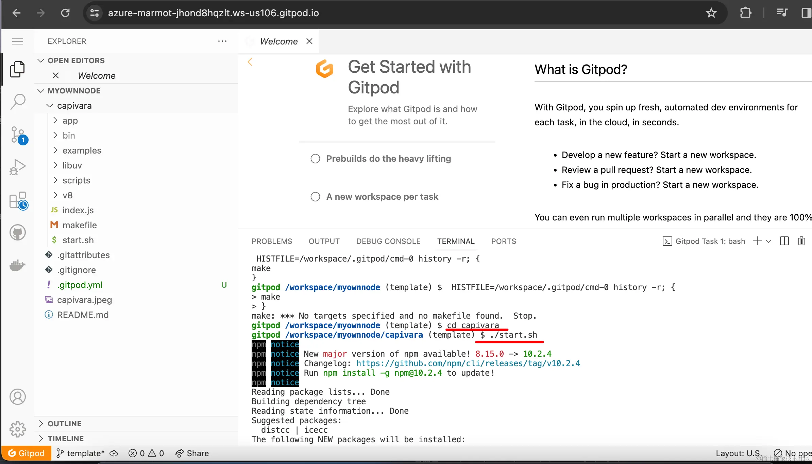Click the kill terminal trash icon
Image resolution: width=812 pixels, height=464 pixels.
coord(801,241)
